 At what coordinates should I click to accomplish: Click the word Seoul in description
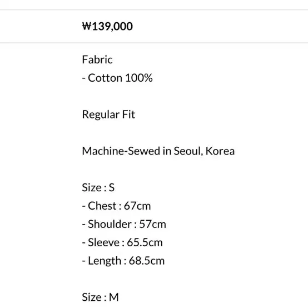188,151
